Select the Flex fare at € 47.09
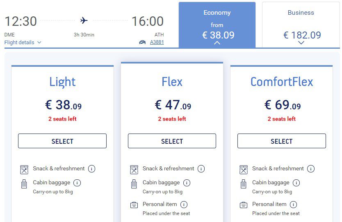This screenshot has height=222, width=342. pos(172,141)
